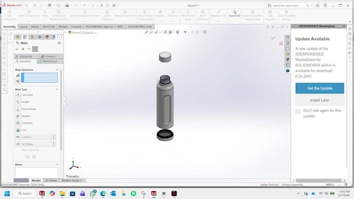Confirm the Mate with the green checkmark

(x=17, y=49)
